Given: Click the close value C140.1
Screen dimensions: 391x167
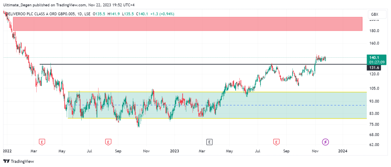Looking at the screenshot, I should [141, 14].
